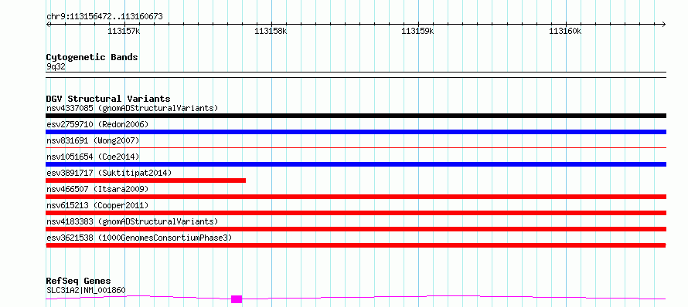Click the Cytogenetic Bands track title
This screenshot has height=307, width=688.
point(92,57)
